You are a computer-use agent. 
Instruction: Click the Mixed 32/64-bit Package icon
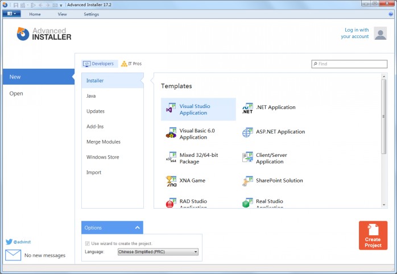(x=171, y=158)
